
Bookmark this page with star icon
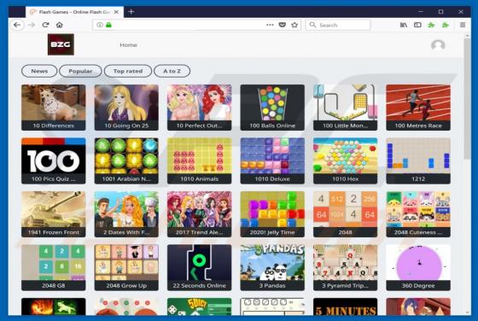coord(294,25)
